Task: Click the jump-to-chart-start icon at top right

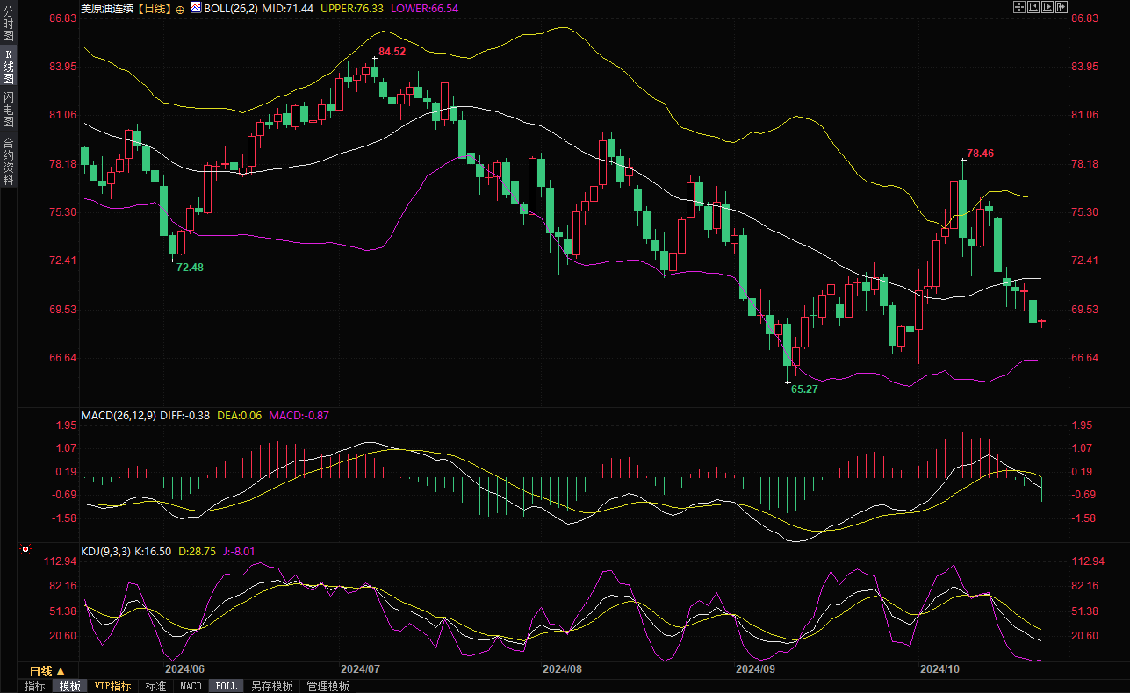Action: coord(1033,7)
